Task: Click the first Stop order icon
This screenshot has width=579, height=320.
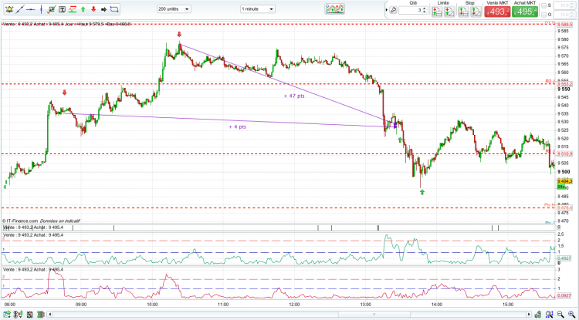Action: click(x=463, y=12)
